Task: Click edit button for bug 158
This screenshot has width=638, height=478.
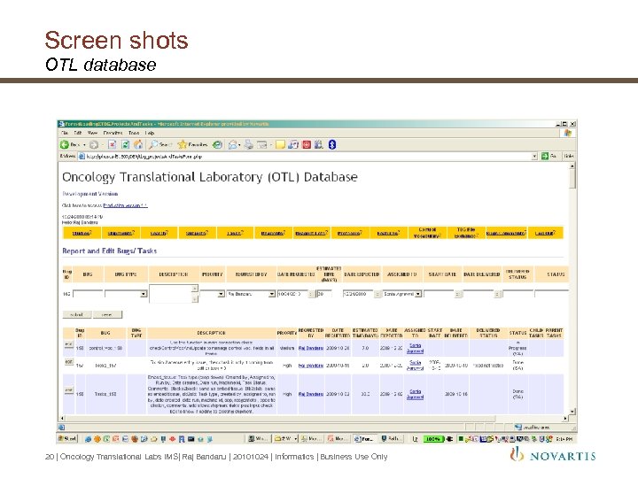Action: coord(69,344)
